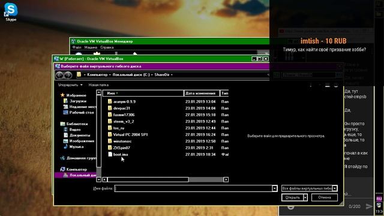Click the horizontal scrollbar right arrow

pos(226,179)
